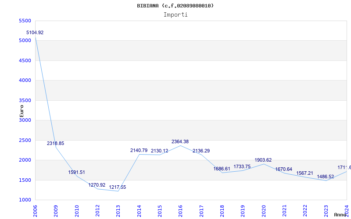Click the x-axis year 2020
This screenshot has width=351, height=219.
point(264,211)
